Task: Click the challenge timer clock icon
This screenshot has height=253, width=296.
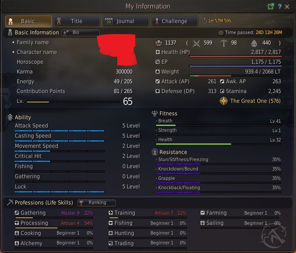Action: pyautogui.click(x=204, y=21)
